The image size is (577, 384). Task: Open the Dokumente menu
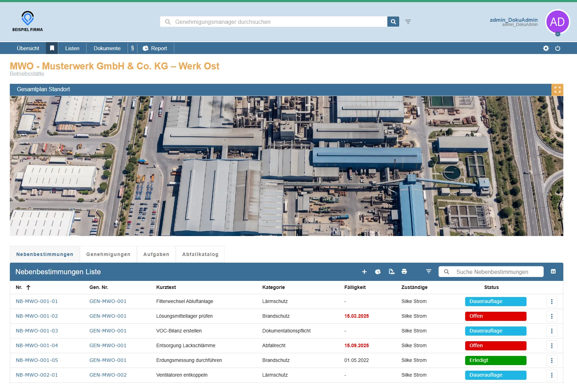107,48
